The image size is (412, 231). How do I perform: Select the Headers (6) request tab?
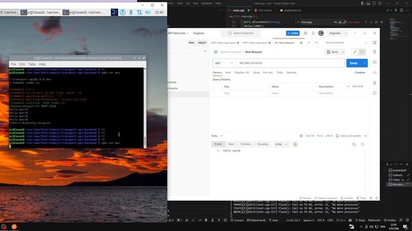[x=242, y=73]
